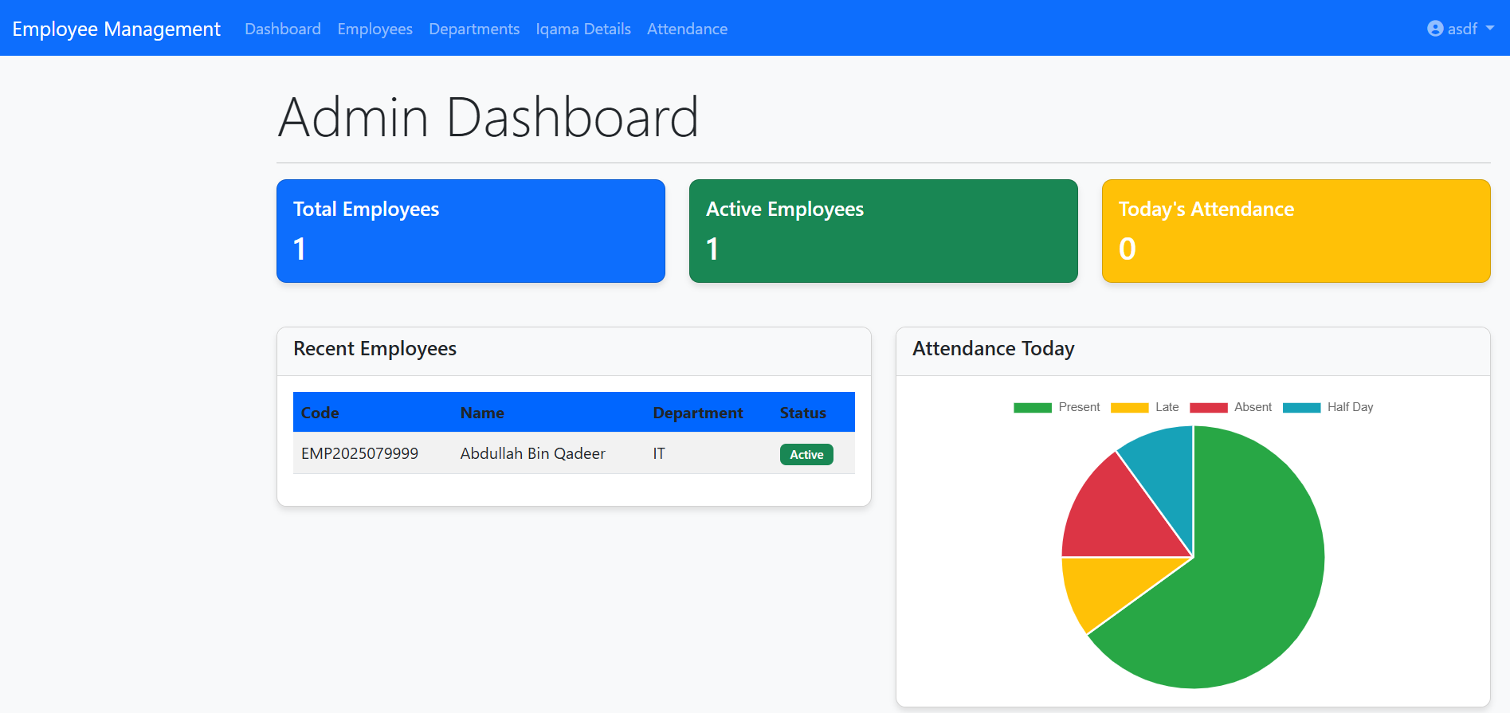1510x713 pixels.
Task: Click the Today's Attendance card
Action: coord(1296,231)
